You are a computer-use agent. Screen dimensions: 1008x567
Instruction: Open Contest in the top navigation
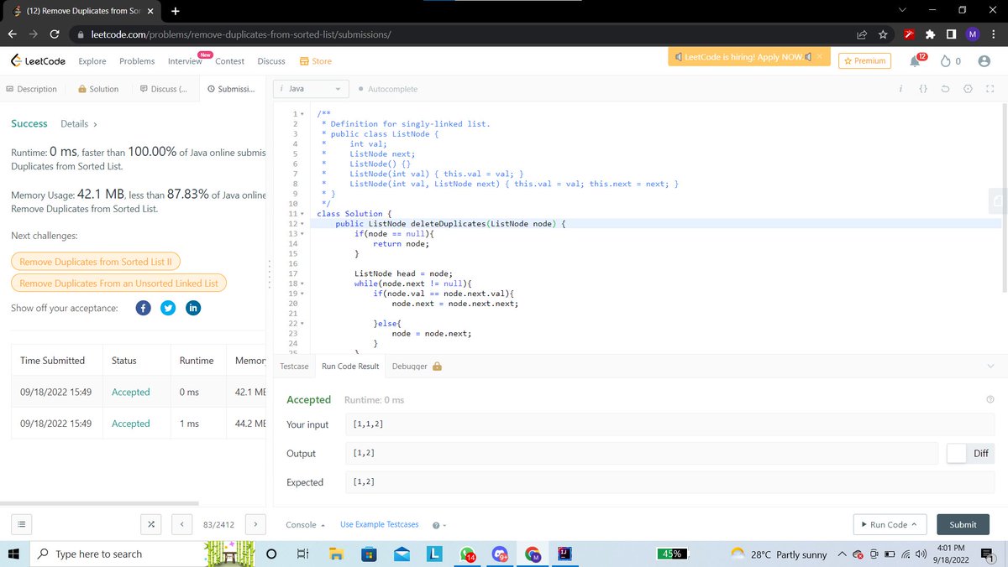pyautogui.click(x=230, y=61)
